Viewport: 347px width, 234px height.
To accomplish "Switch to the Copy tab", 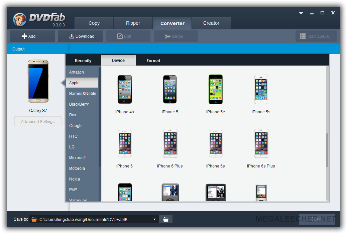I will [x=94, y=23].
